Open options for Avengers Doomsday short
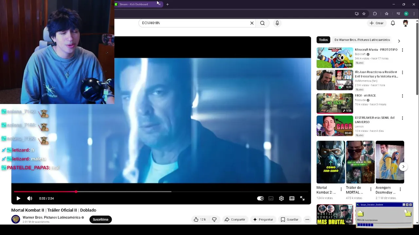The image size is (419, 235). (x=400, y=189)
